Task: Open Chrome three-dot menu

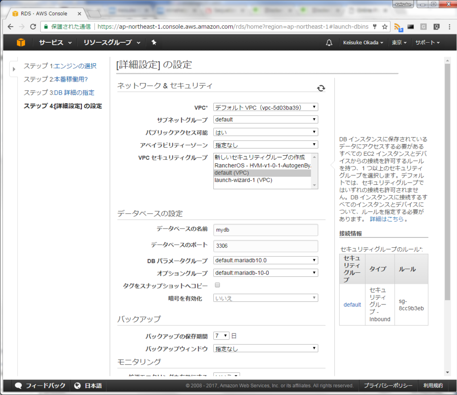Action: [449, 26]
